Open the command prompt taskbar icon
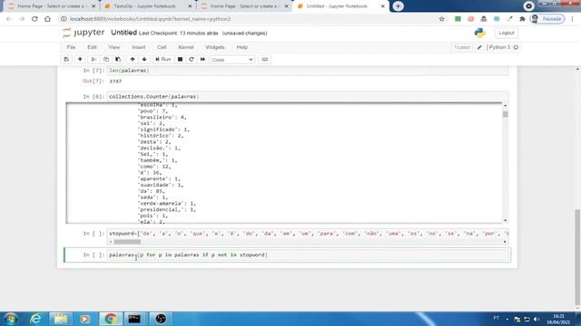581x326 pixels. coord(134,319)
